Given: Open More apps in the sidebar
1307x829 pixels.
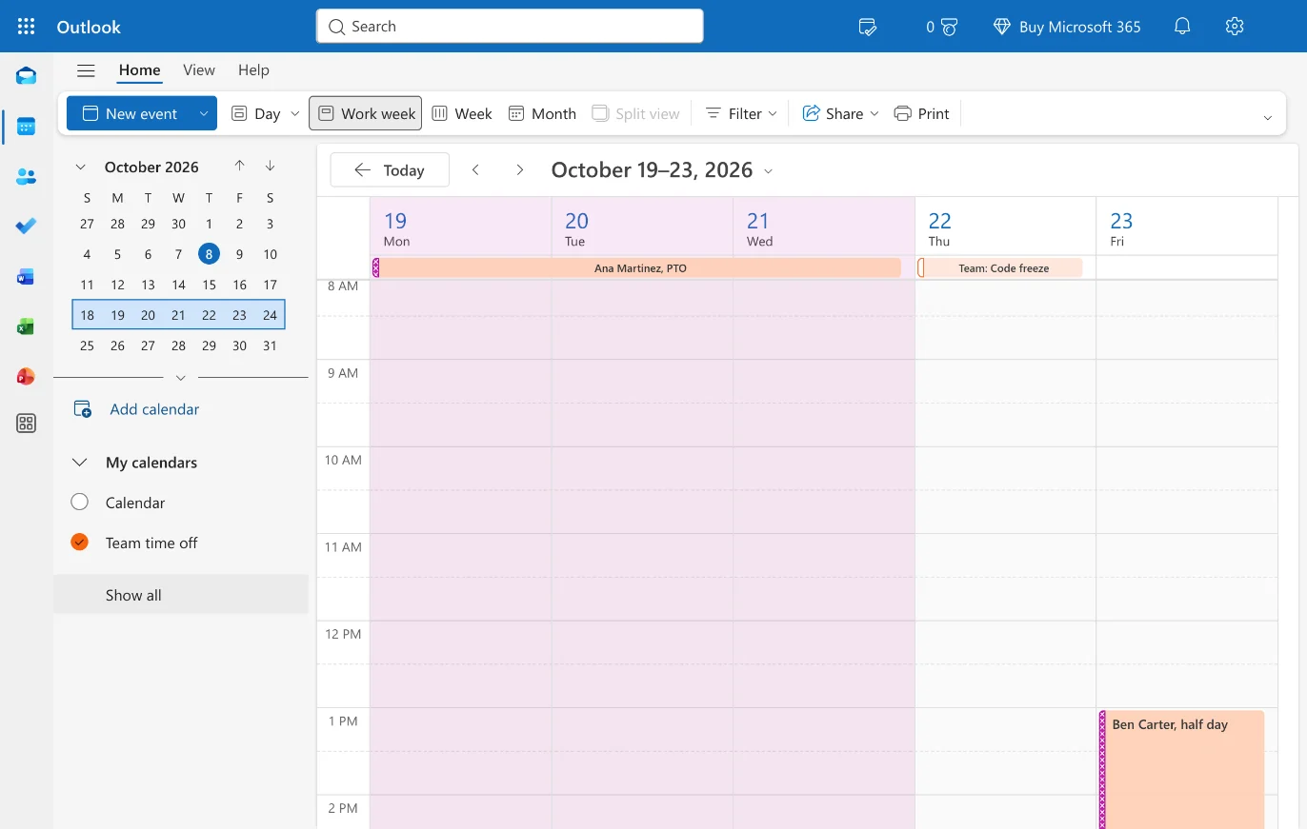Looking at the screenshot, I should (26, 424).
